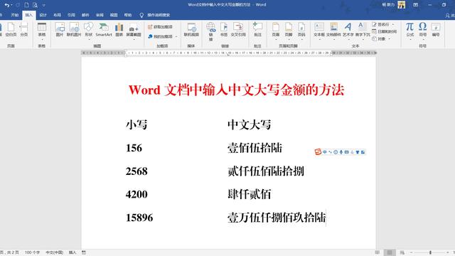Open the Help (帮助) tab

click(128, 15)
